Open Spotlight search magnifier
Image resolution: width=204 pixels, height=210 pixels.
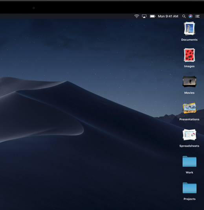point(184,16)
